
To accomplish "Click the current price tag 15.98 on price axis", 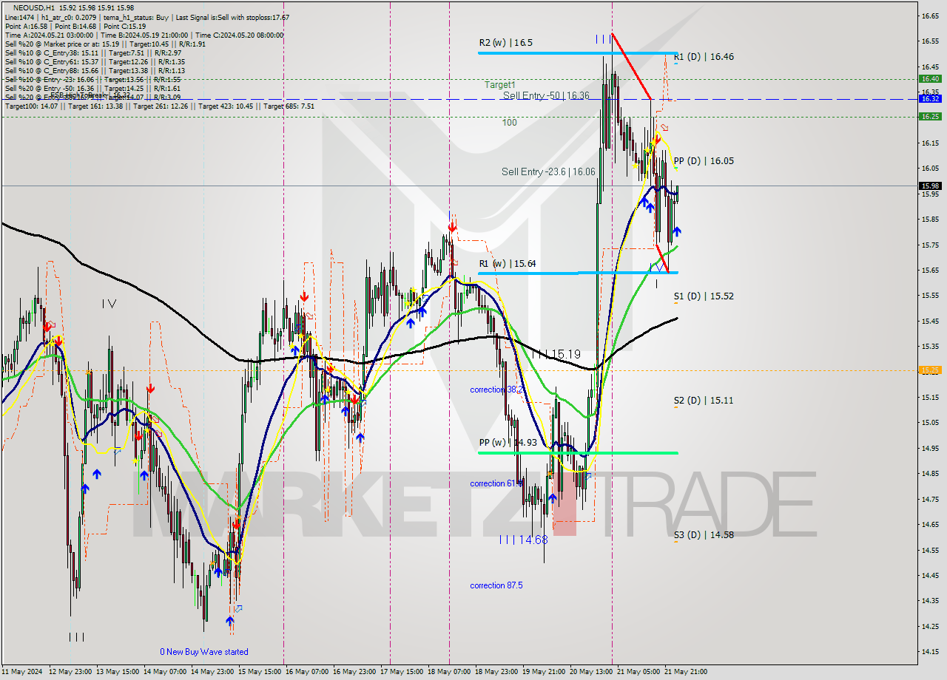I will click(x=930, y=186).
